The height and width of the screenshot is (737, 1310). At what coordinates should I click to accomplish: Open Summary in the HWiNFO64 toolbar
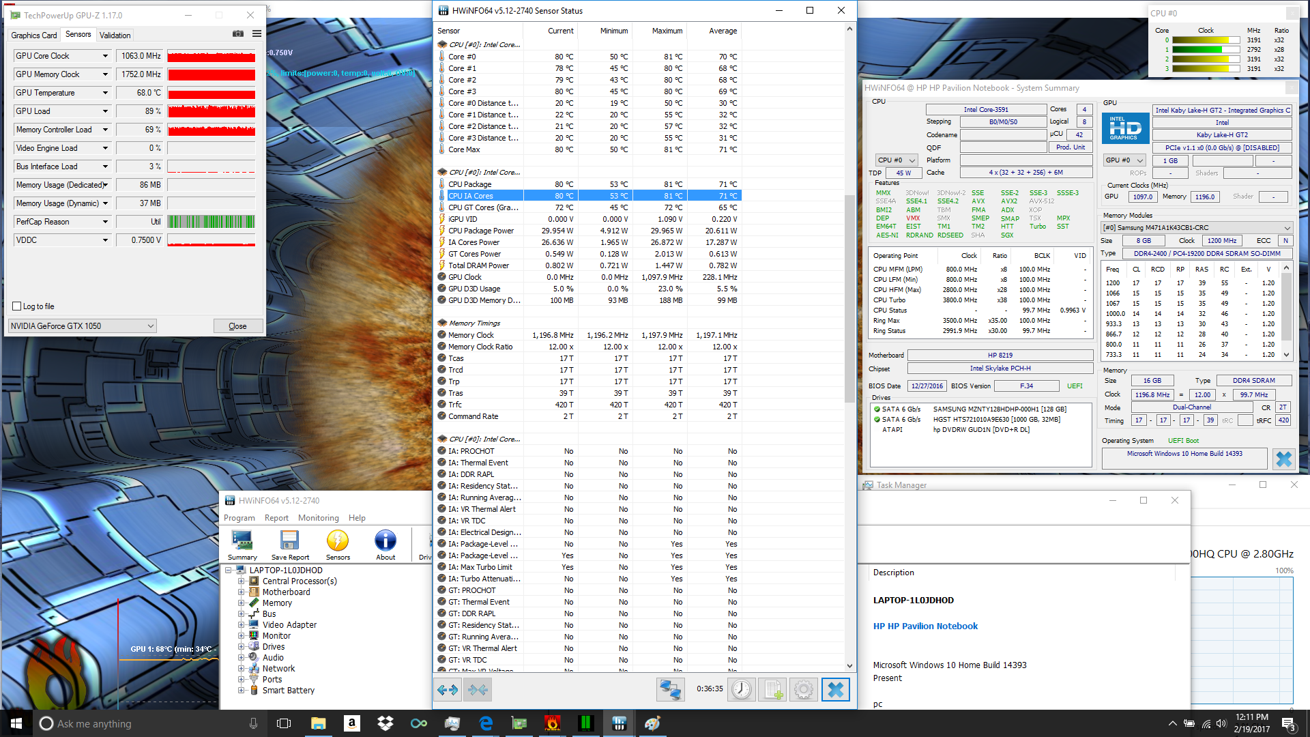(242, 545)
